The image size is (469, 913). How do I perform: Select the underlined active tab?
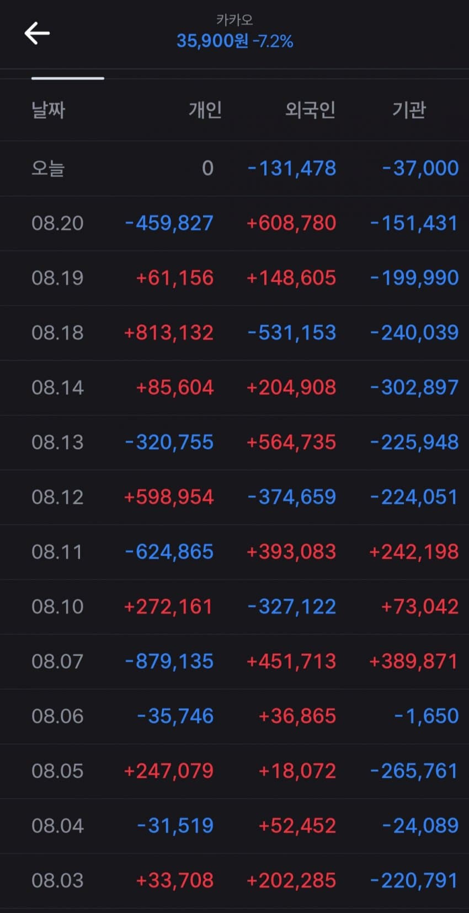[68, 78]
